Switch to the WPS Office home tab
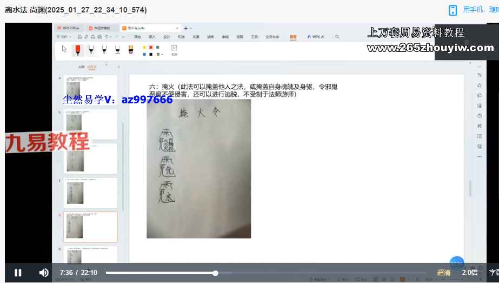Screen dimensions: 499x283 point(69,28)
